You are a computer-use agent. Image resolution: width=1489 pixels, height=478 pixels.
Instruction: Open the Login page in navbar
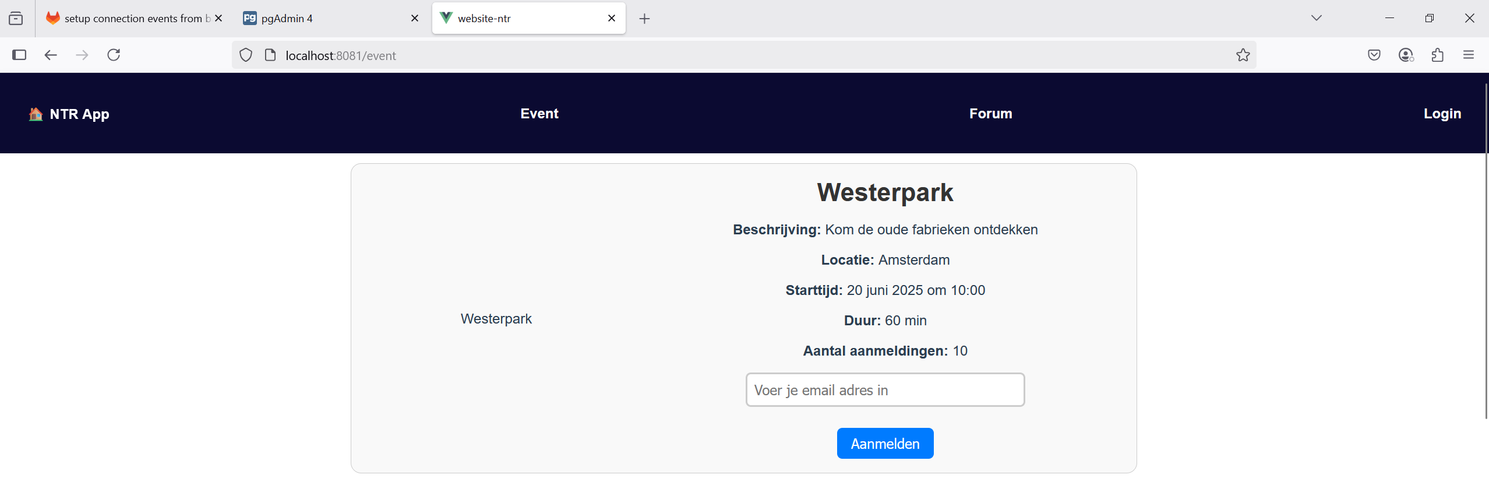tap(1442, 114)
